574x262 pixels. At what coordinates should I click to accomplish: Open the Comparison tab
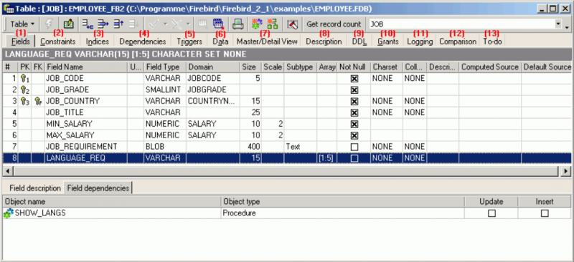[458, 42]
